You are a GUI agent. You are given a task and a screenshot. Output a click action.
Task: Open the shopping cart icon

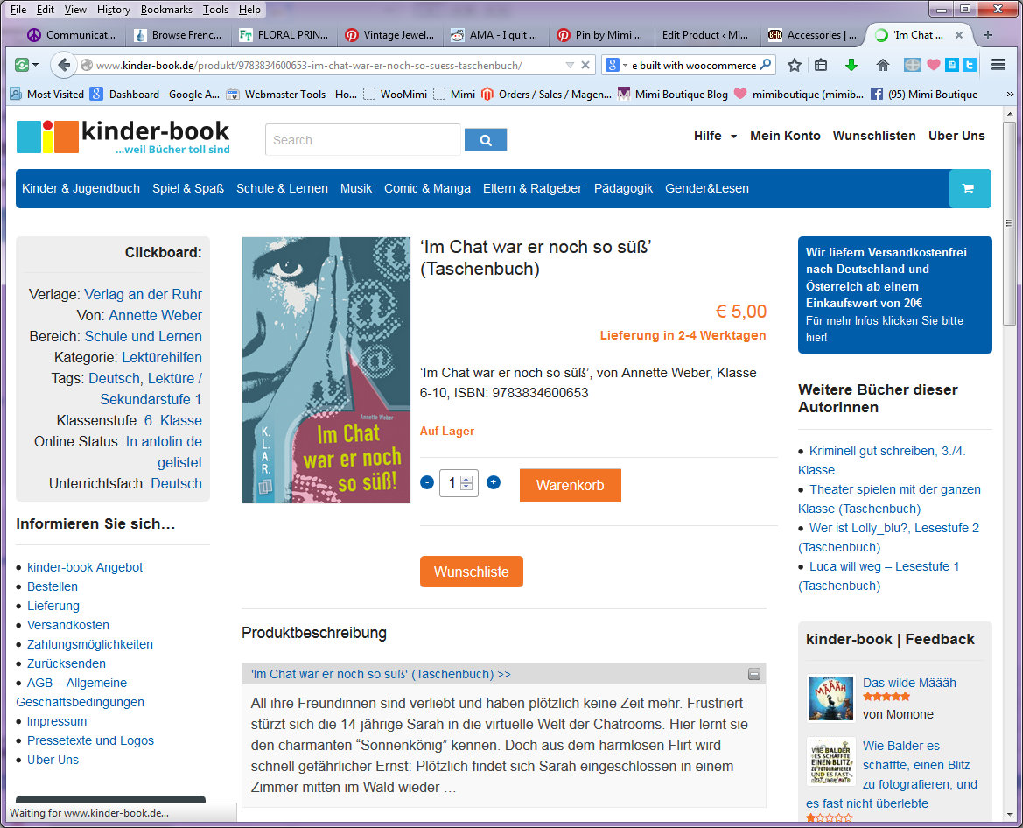pyautogui.click(x=969, y=188)
